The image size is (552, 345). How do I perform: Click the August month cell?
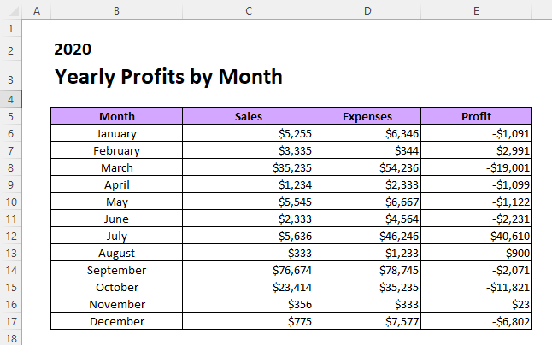click(x=116, y=253)
